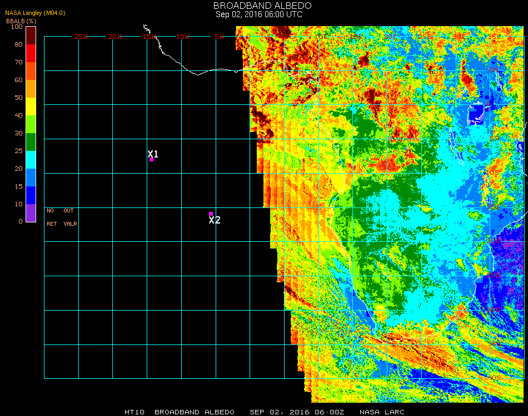528x416 pixels.
Task: Choose the dark green 25–30% legend swatch
Action: coord(31,141)
